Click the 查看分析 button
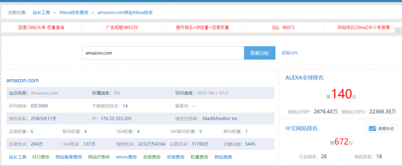The width and height of the screenshot is (402, 166). coord(260,53)
